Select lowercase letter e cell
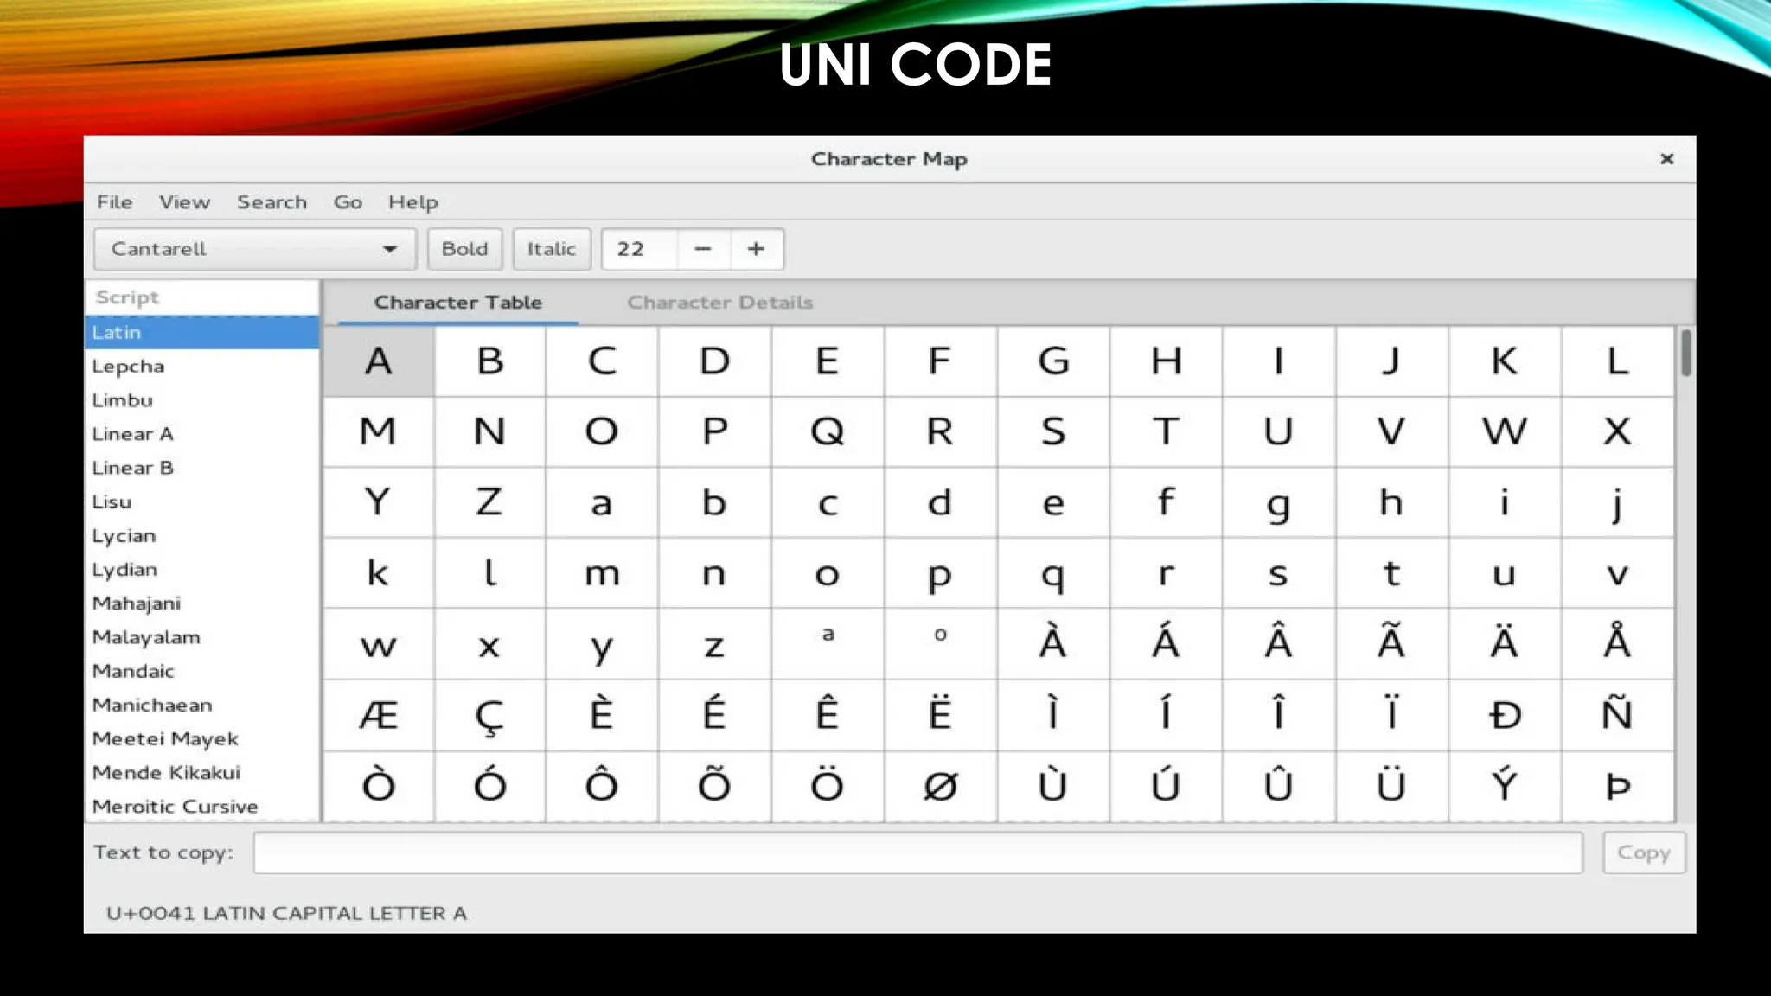 [x=1053, y=502]
